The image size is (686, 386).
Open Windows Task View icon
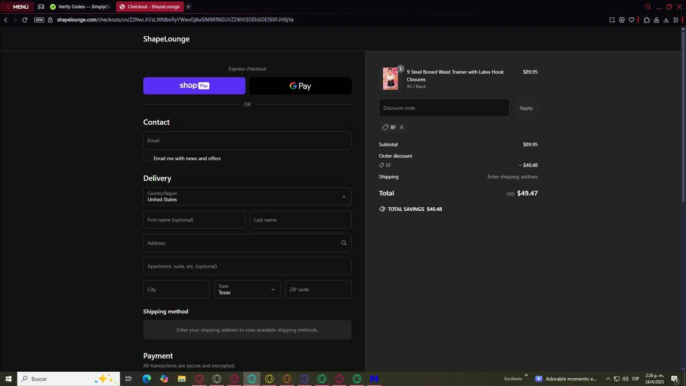(x=129, y=379)
